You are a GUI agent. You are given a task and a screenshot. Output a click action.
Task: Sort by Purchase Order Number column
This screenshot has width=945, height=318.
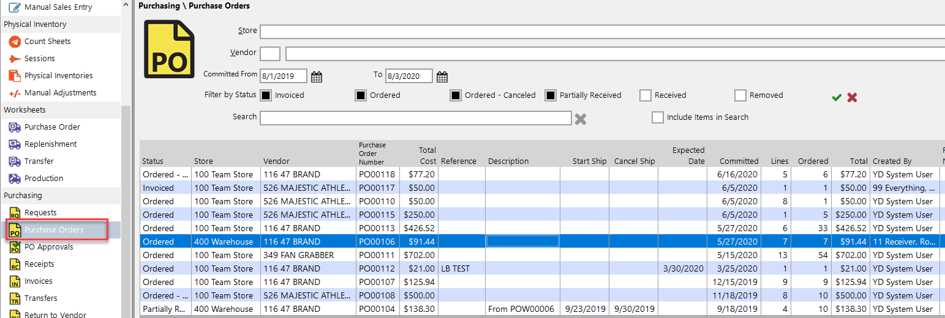[372, 153]
